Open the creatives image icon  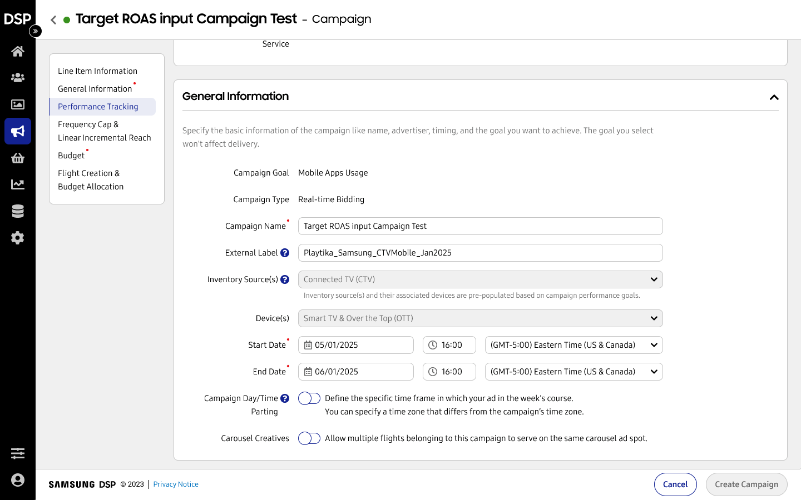18,104
